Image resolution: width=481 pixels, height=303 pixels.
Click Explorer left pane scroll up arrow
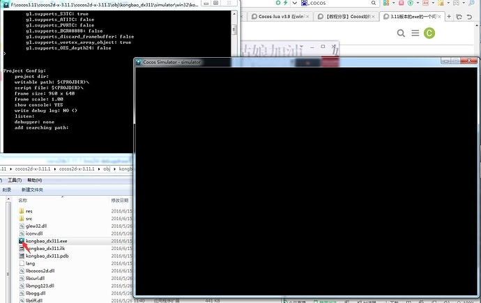pos(8,199)
